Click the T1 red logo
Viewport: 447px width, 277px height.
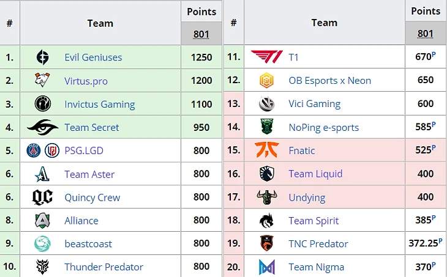266,57
